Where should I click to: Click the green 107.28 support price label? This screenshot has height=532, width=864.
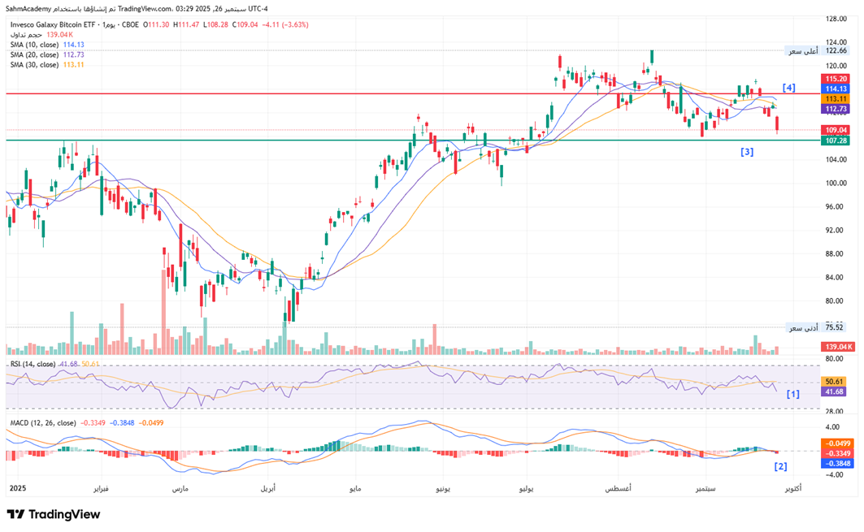(836, 141)
